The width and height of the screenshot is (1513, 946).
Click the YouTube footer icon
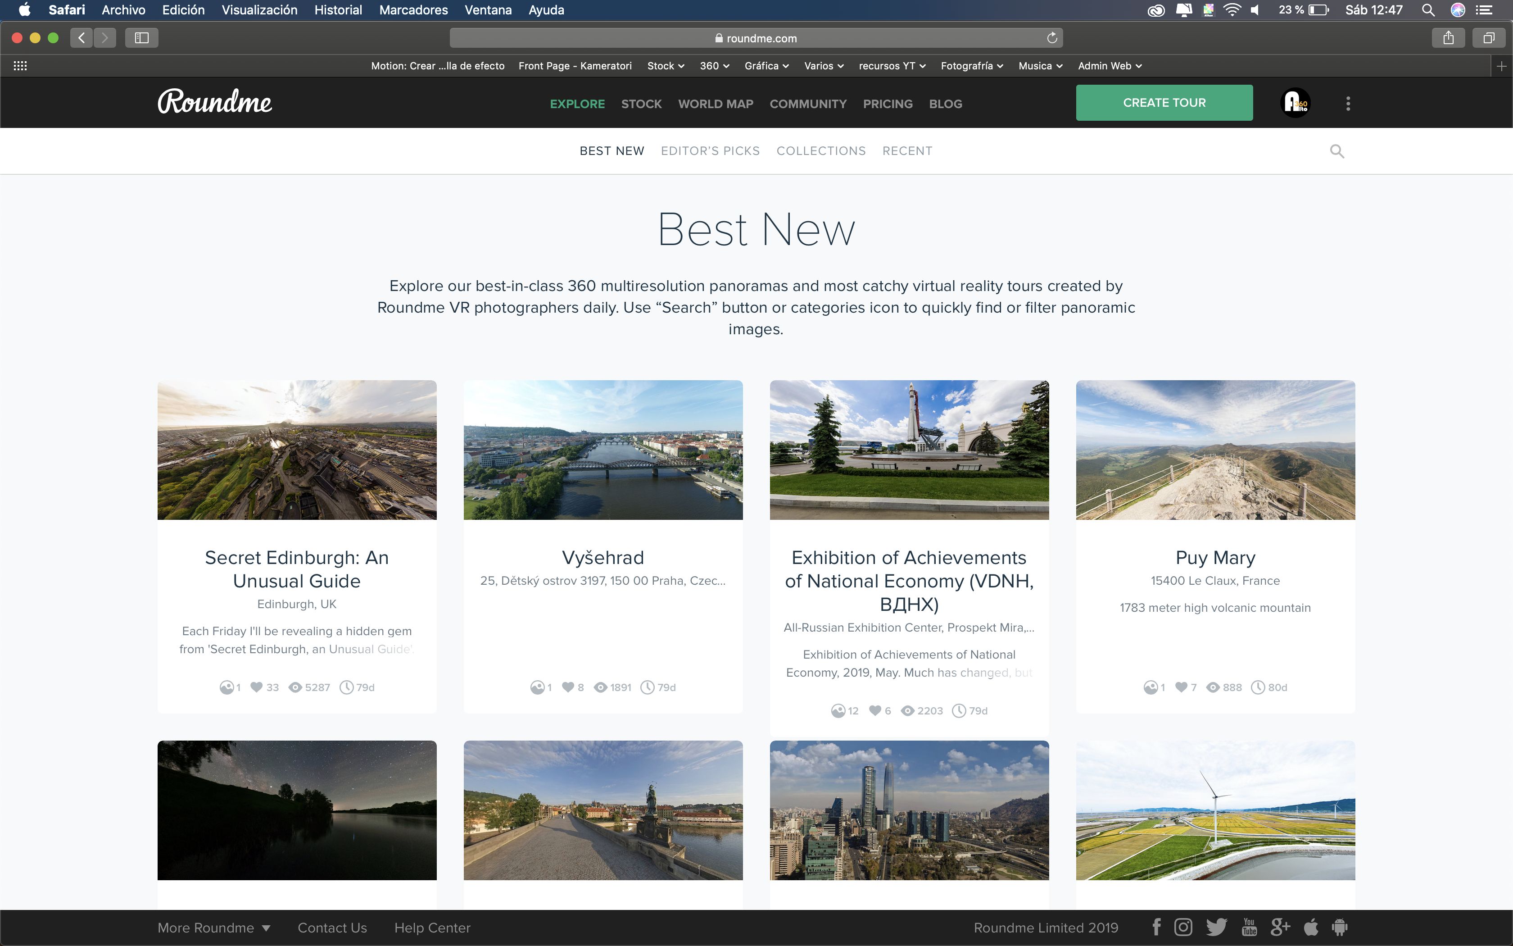pos(1249,927)
